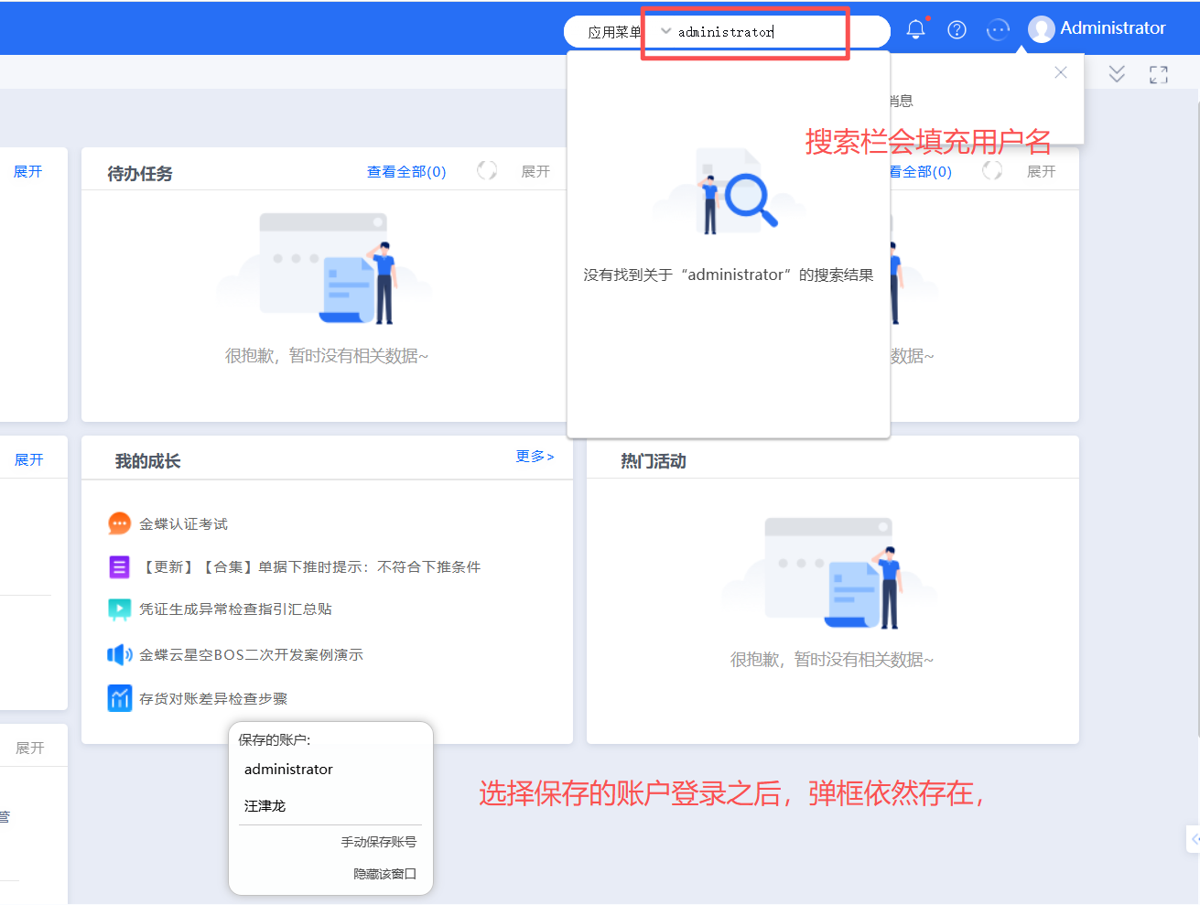Expand the 待办任务 panel with 展开
Screen dimensions: 1200x905
click(x=535, y=172)
